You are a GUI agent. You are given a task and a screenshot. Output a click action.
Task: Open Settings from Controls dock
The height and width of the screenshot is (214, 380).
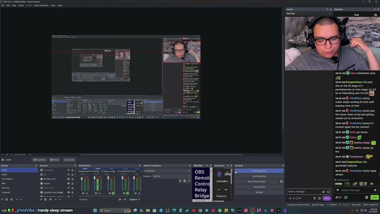(259, 192)
